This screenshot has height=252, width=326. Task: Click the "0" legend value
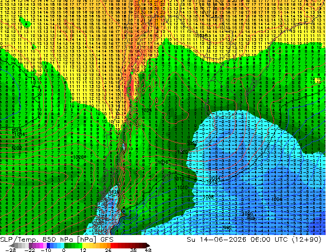[x=64, y=250]
